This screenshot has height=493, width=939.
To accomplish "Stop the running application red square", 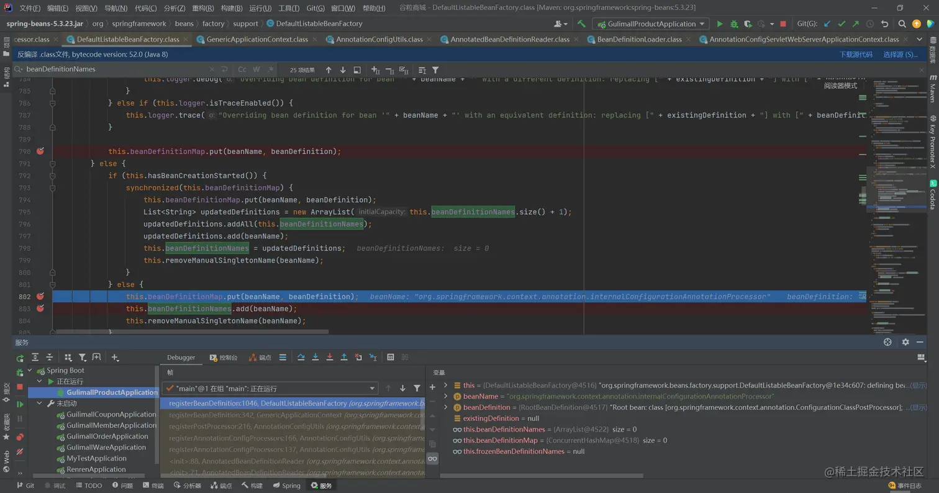I will point(783,24).
